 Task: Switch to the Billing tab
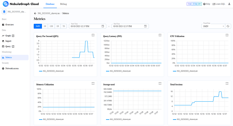point(63,4)
